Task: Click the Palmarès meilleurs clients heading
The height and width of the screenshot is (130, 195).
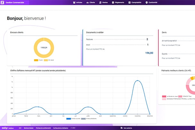Action: tap(176, 71)
